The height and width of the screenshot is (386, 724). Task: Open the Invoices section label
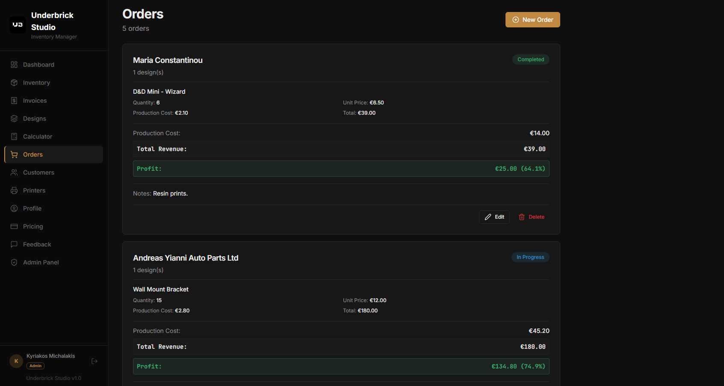(x=35, y=101)
